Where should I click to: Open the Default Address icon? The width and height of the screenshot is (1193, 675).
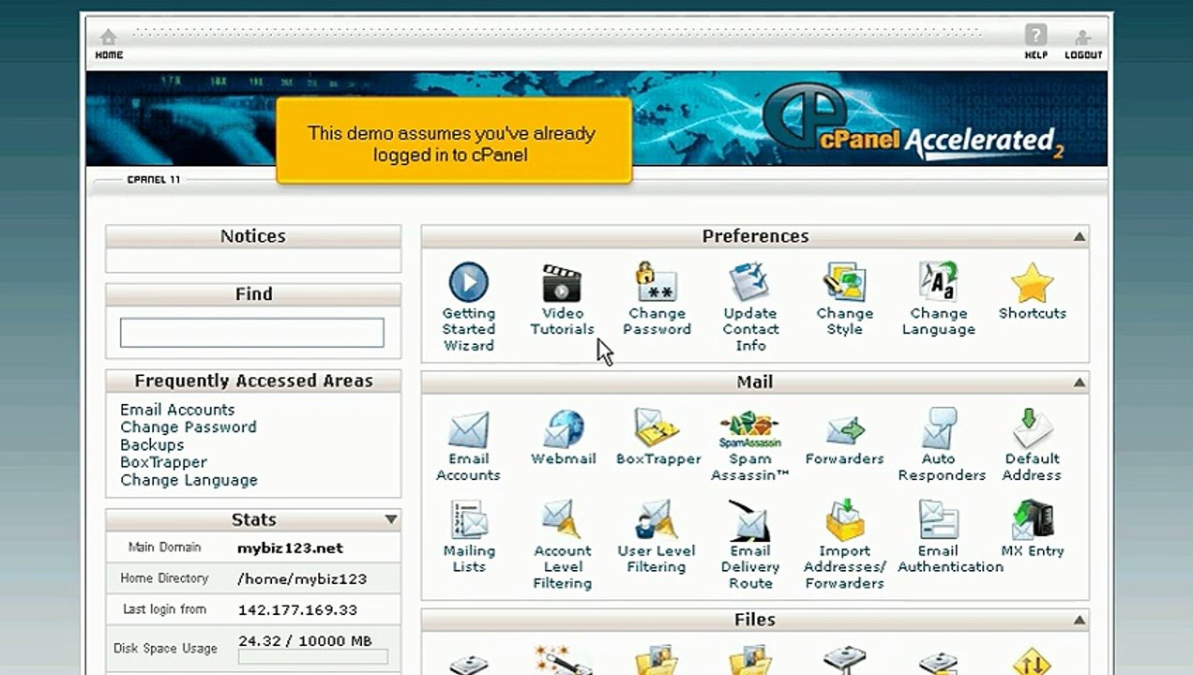click(1032, 428)
